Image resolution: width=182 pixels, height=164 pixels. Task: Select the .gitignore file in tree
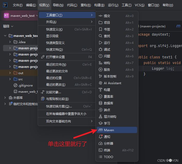26,85
